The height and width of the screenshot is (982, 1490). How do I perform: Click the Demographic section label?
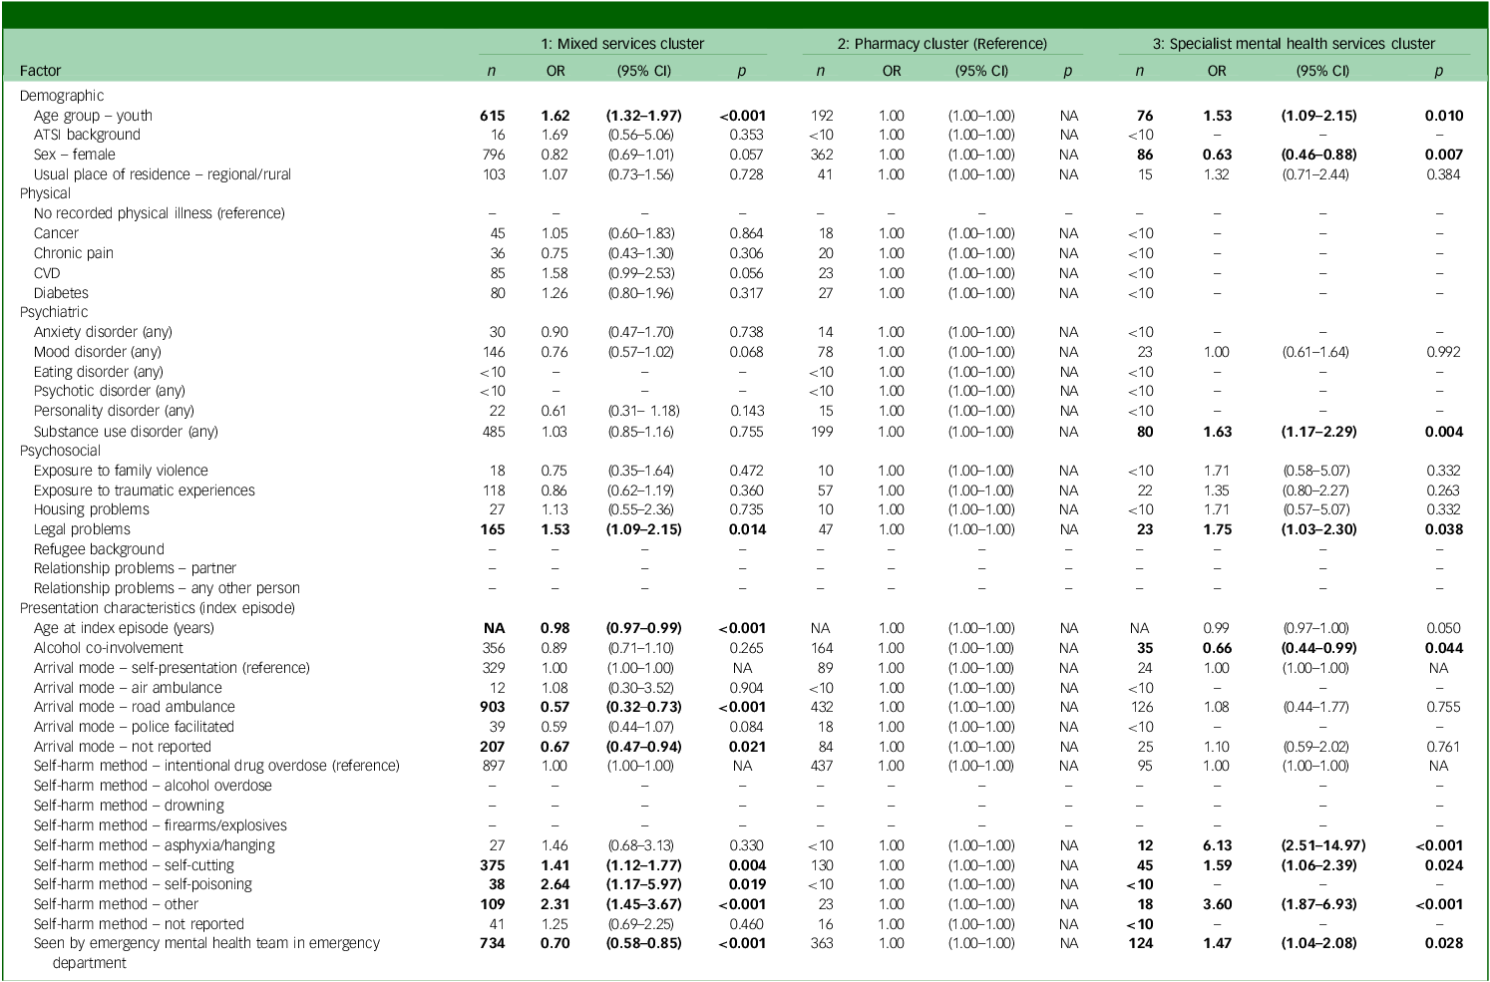(x=62, y=96)
